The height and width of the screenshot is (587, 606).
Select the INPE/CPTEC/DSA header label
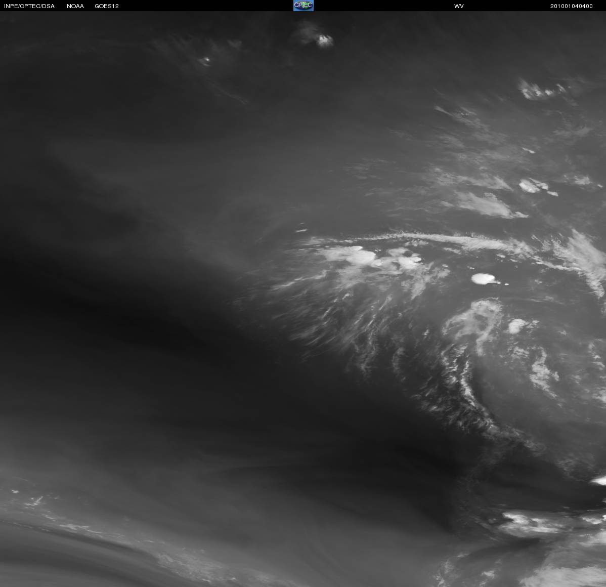coord(29,6)
